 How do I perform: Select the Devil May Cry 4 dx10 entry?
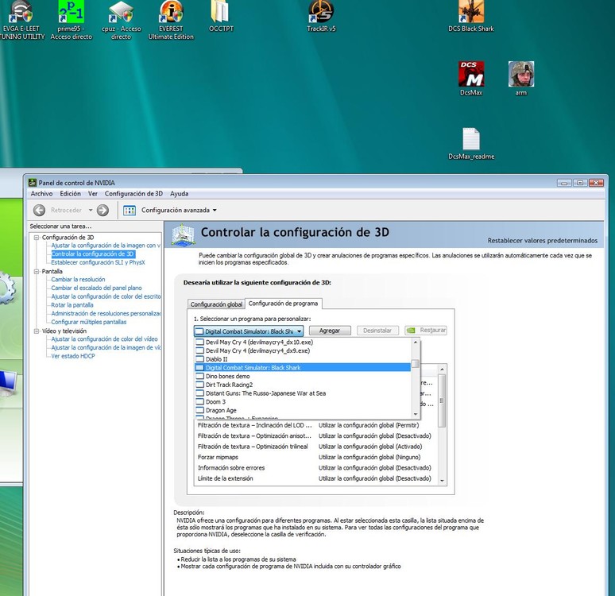tap(303, 343)
